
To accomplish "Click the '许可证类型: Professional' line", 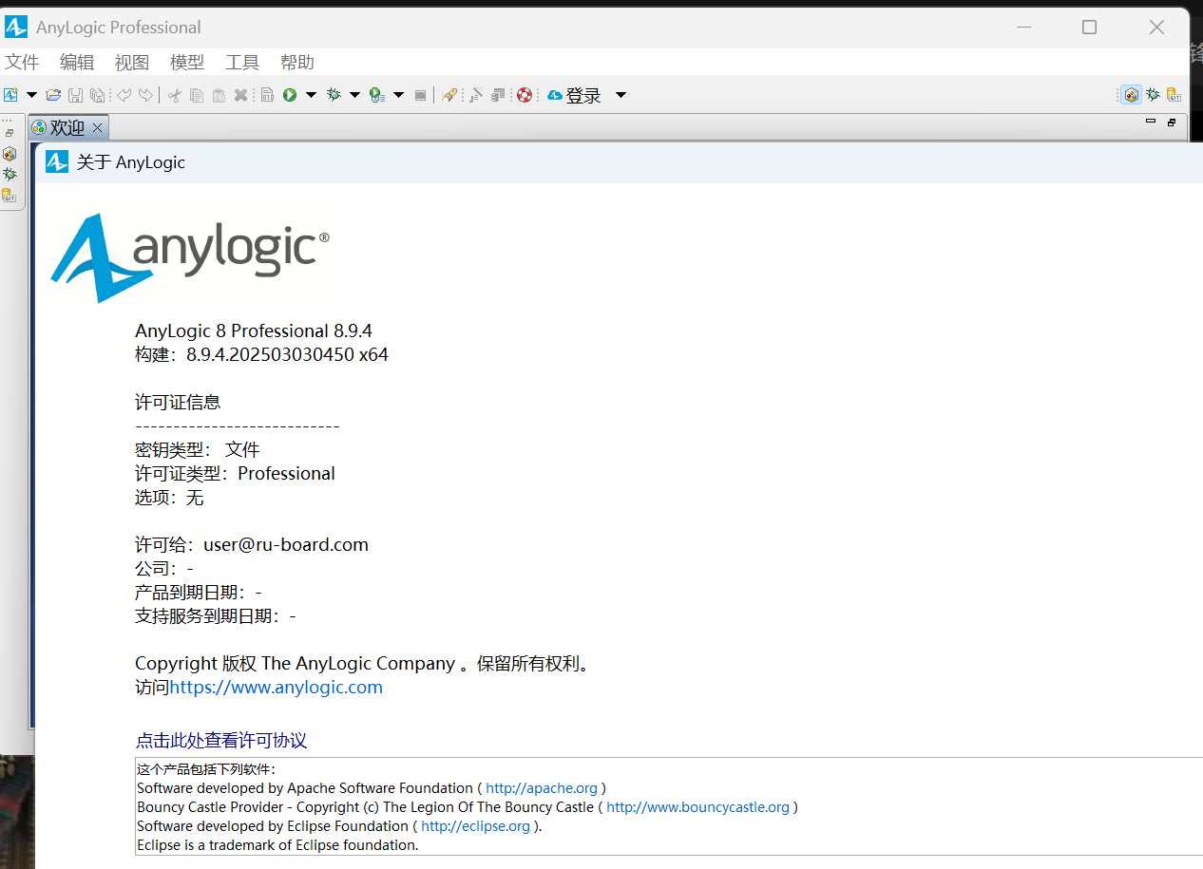I will (235, 474).
